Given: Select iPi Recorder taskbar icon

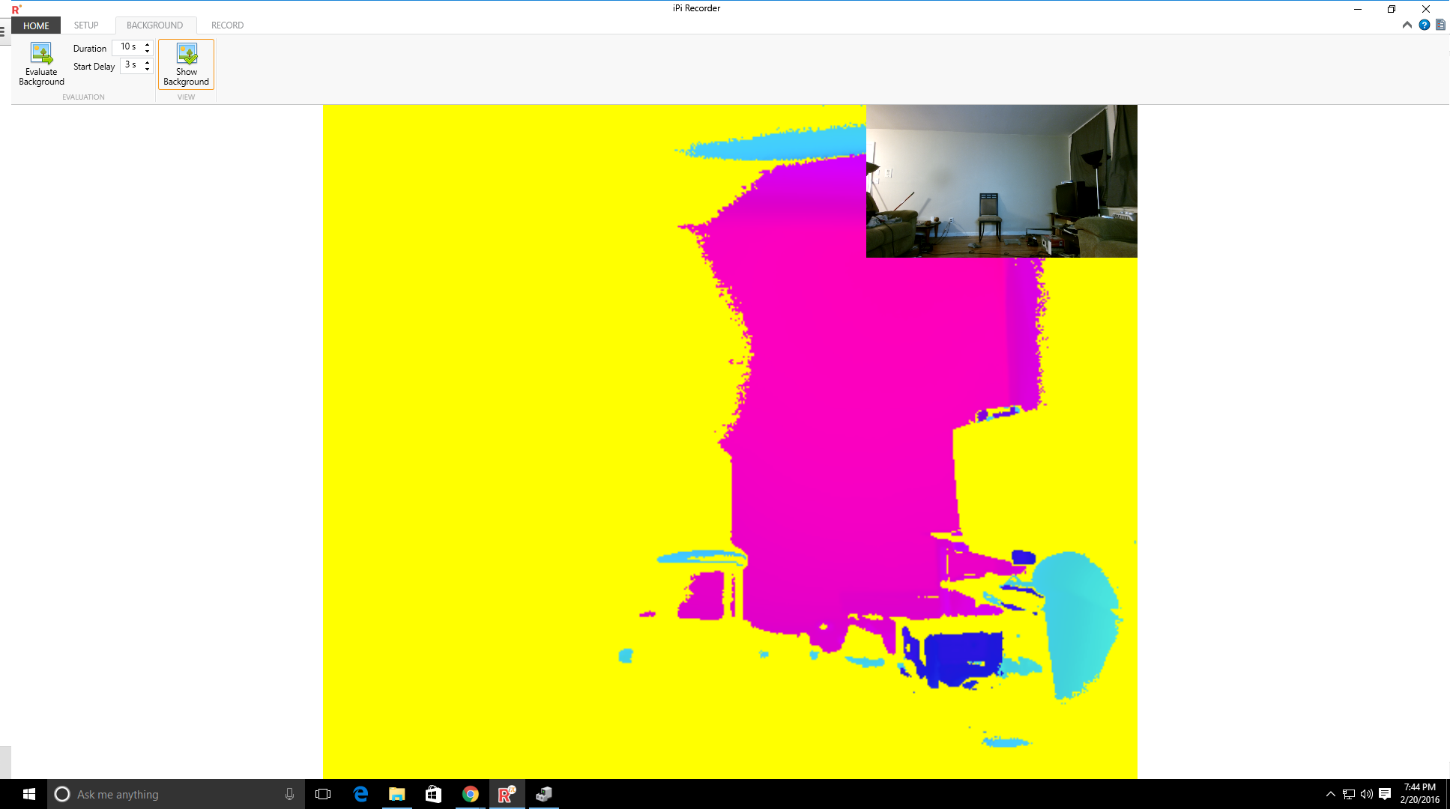Looking at the screenshot, I should [507, 794].
